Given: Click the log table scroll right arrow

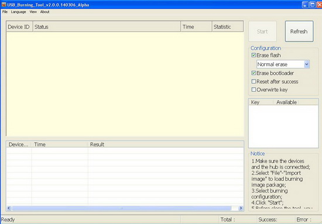Looking at the screenshot, I should [x=241, y=208].
